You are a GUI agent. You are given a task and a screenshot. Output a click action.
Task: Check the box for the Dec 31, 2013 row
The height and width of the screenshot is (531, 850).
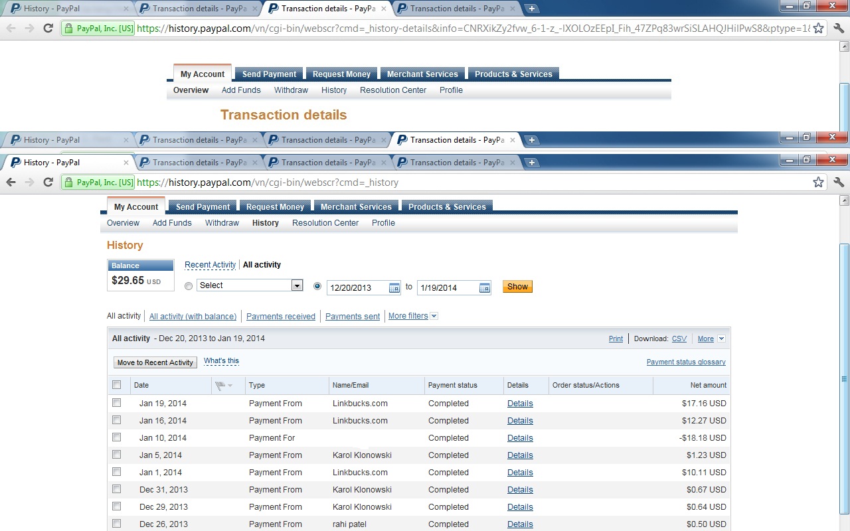pyautogui.click(x=117, y=489)
